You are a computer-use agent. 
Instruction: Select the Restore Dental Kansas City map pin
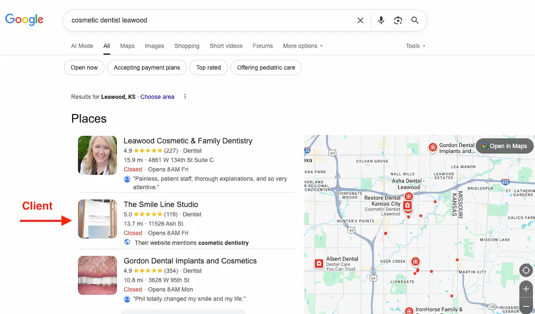tap(408, 206)
